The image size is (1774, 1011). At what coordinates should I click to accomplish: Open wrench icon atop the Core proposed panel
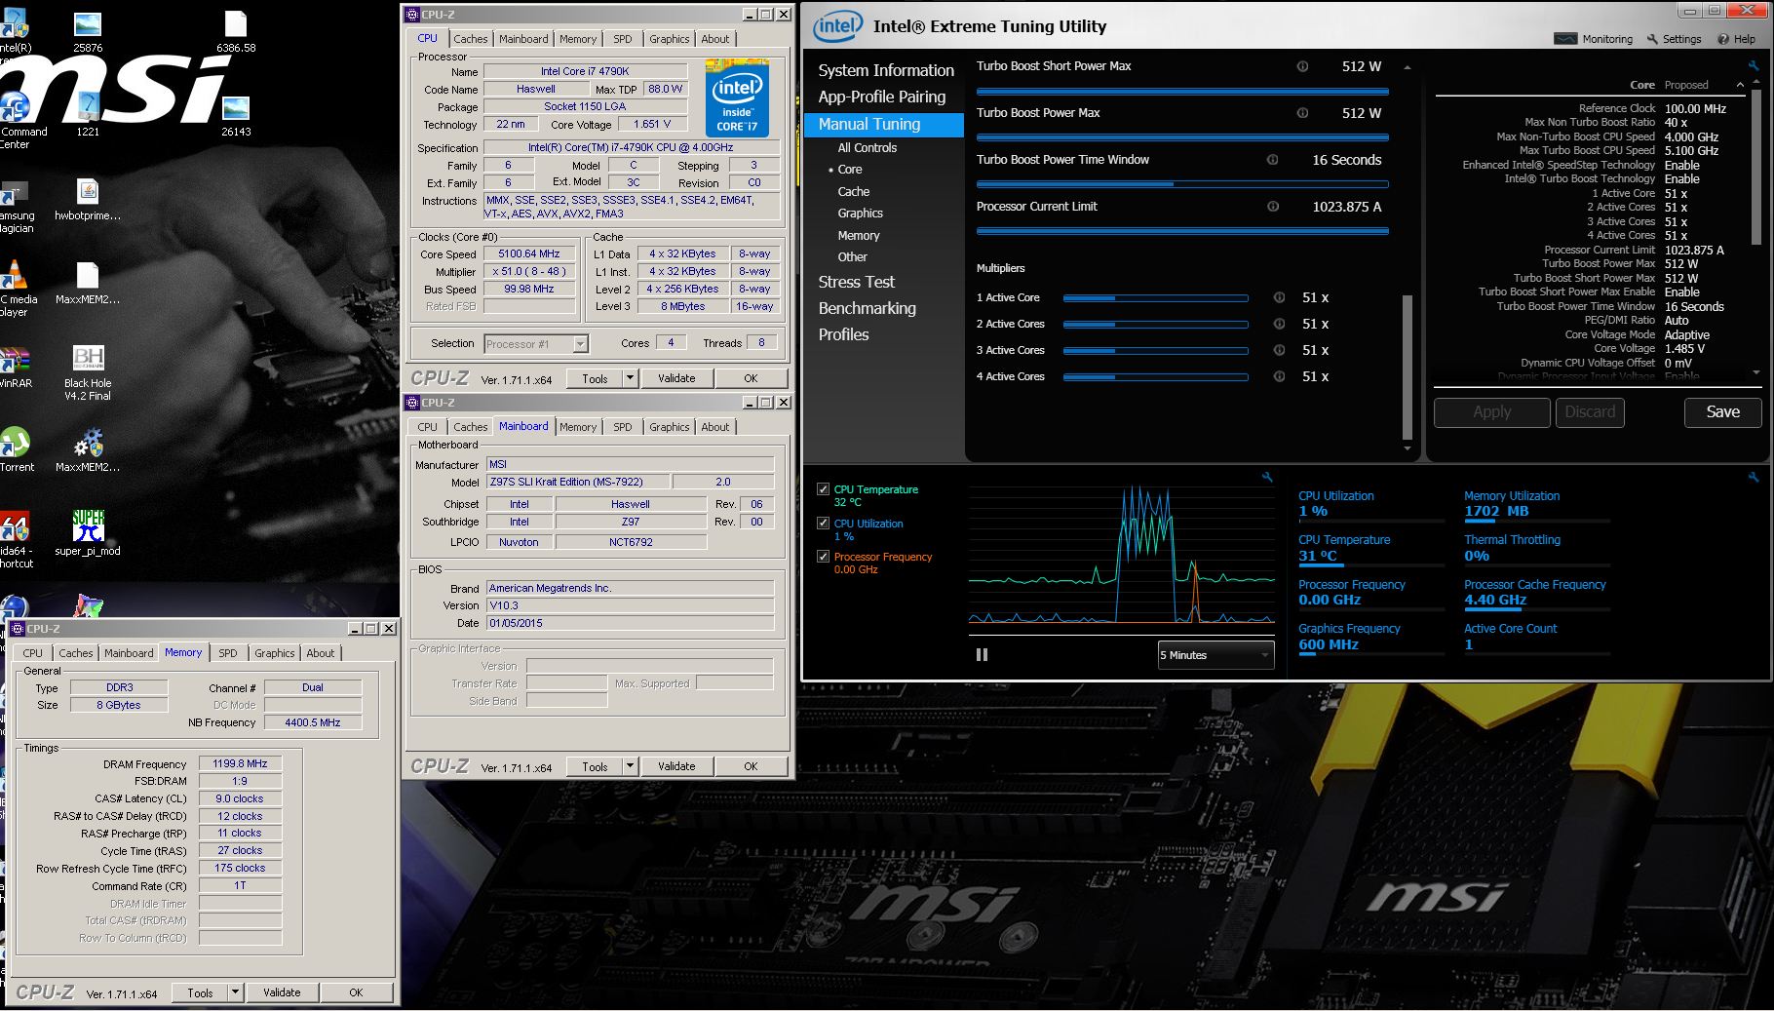tap(1754, 66)
